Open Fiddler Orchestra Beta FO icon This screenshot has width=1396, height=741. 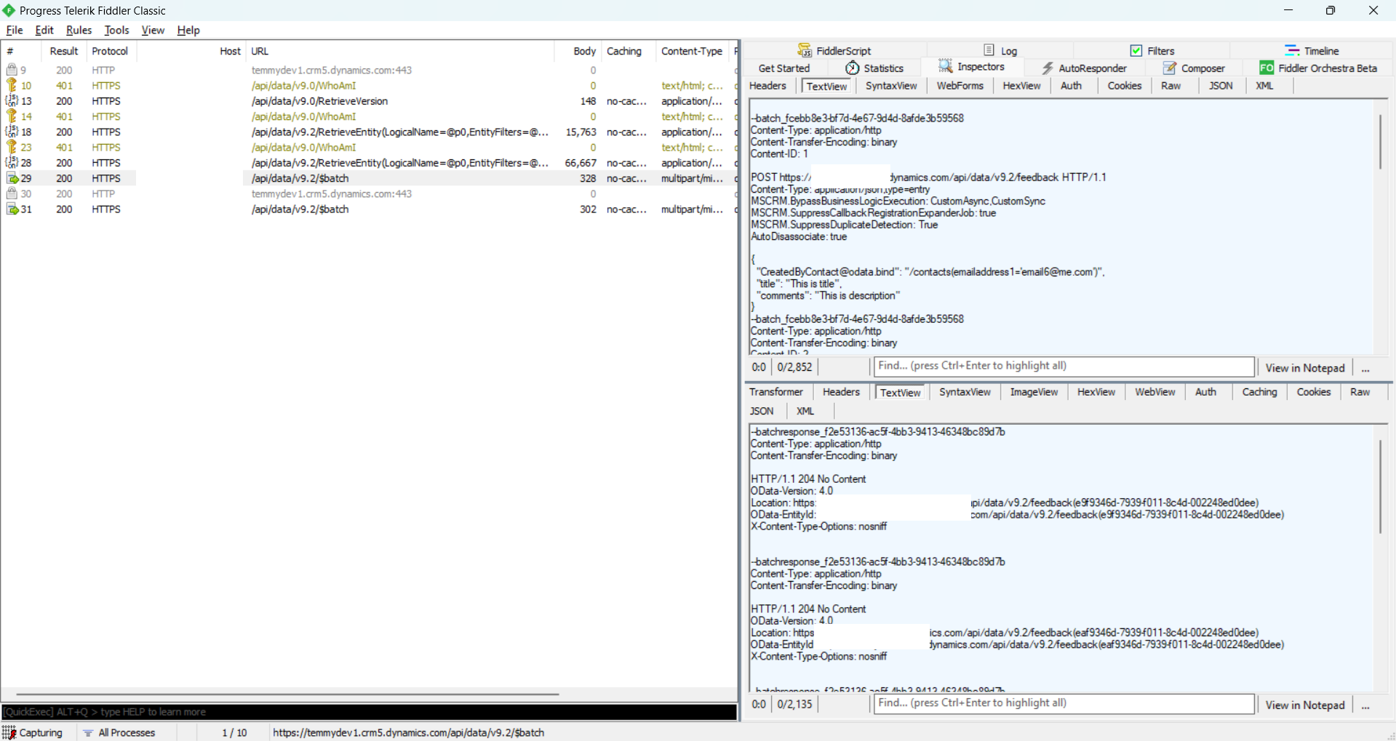(1267, 68)
